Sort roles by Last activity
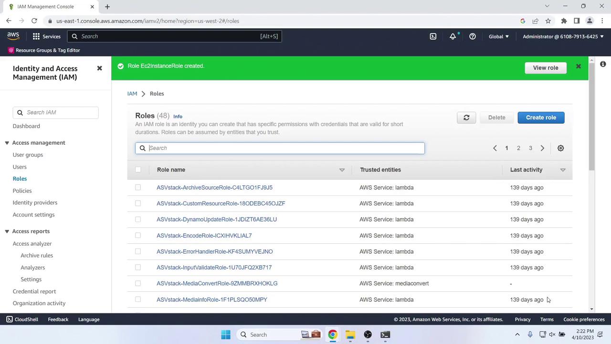 pos(563,170)
